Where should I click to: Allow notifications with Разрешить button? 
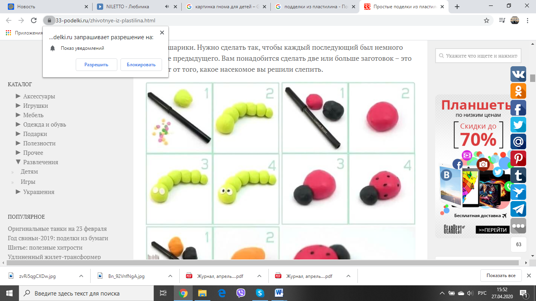tap(96, 65)
